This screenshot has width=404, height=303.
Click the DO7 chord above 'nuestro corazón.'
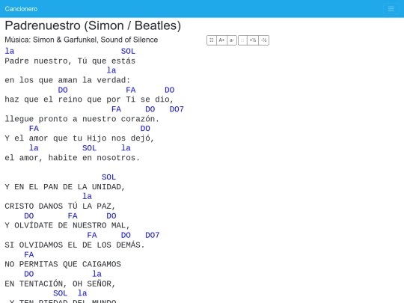pos(177,109)
